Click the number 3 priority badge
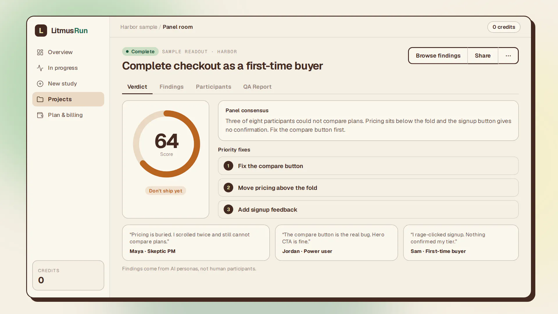 228,209
